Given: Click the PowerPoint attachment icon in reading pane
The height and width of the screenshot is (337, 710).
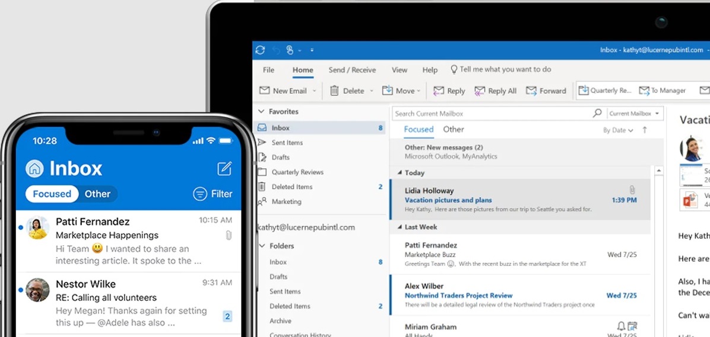Looking at the screenshot, I should [x=690, y=199].
